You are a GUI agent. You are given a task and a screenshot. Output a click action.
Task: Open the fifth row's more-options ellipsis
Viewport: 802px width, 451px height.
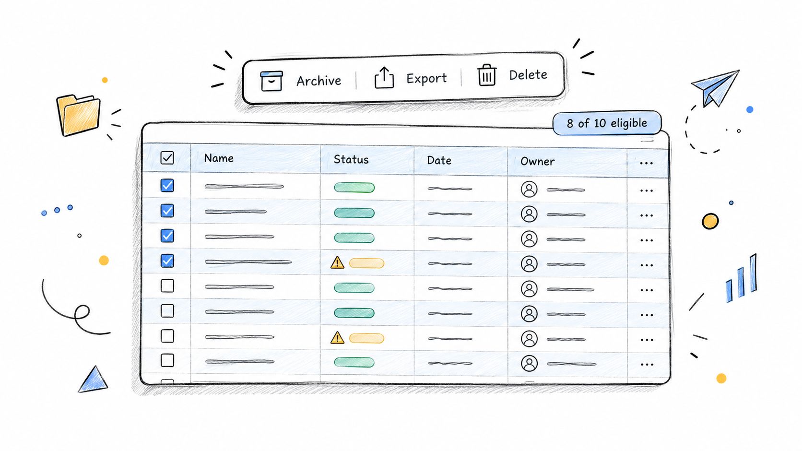pyautogui.click(x=646, y=290)
